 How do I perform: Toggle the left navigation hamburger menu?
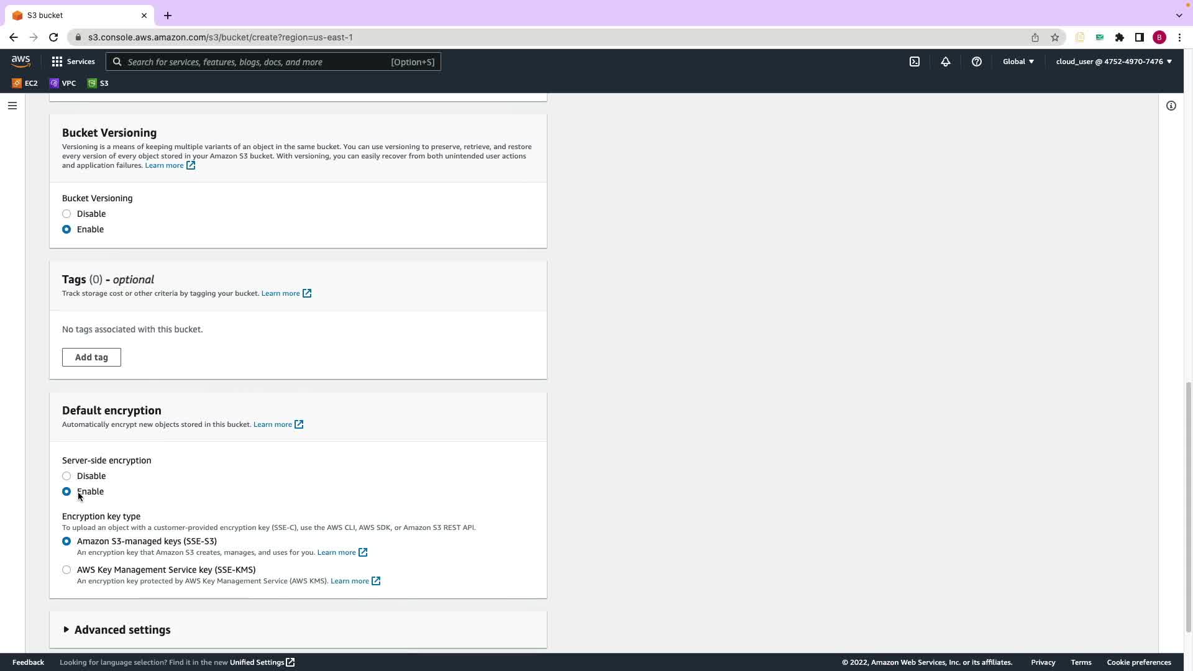click(12, 106)
